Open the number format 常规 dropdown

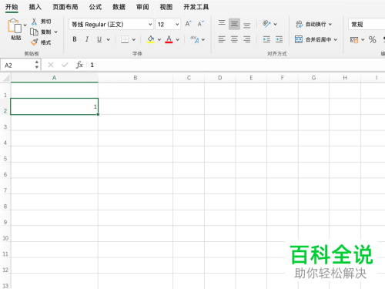click(x=367, y=25)
